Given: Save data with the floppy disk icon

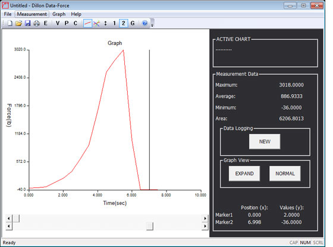Looking at the screenshot, I should pyautogui.click(x=27, y=23).
